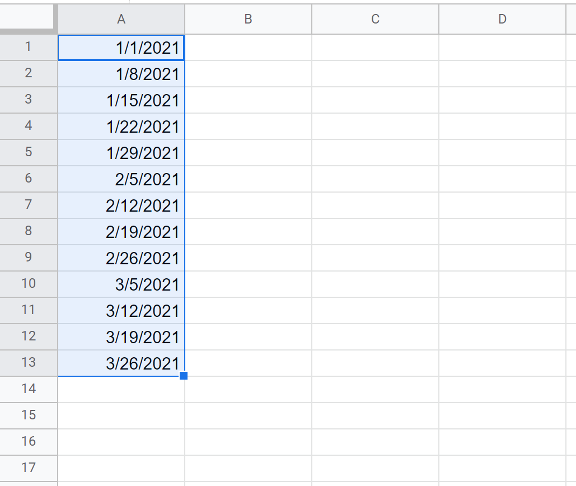The height and width of the screenshot is (486, 576).
Task: Click cell showing 2/26/2021
Action: (121, 258)
